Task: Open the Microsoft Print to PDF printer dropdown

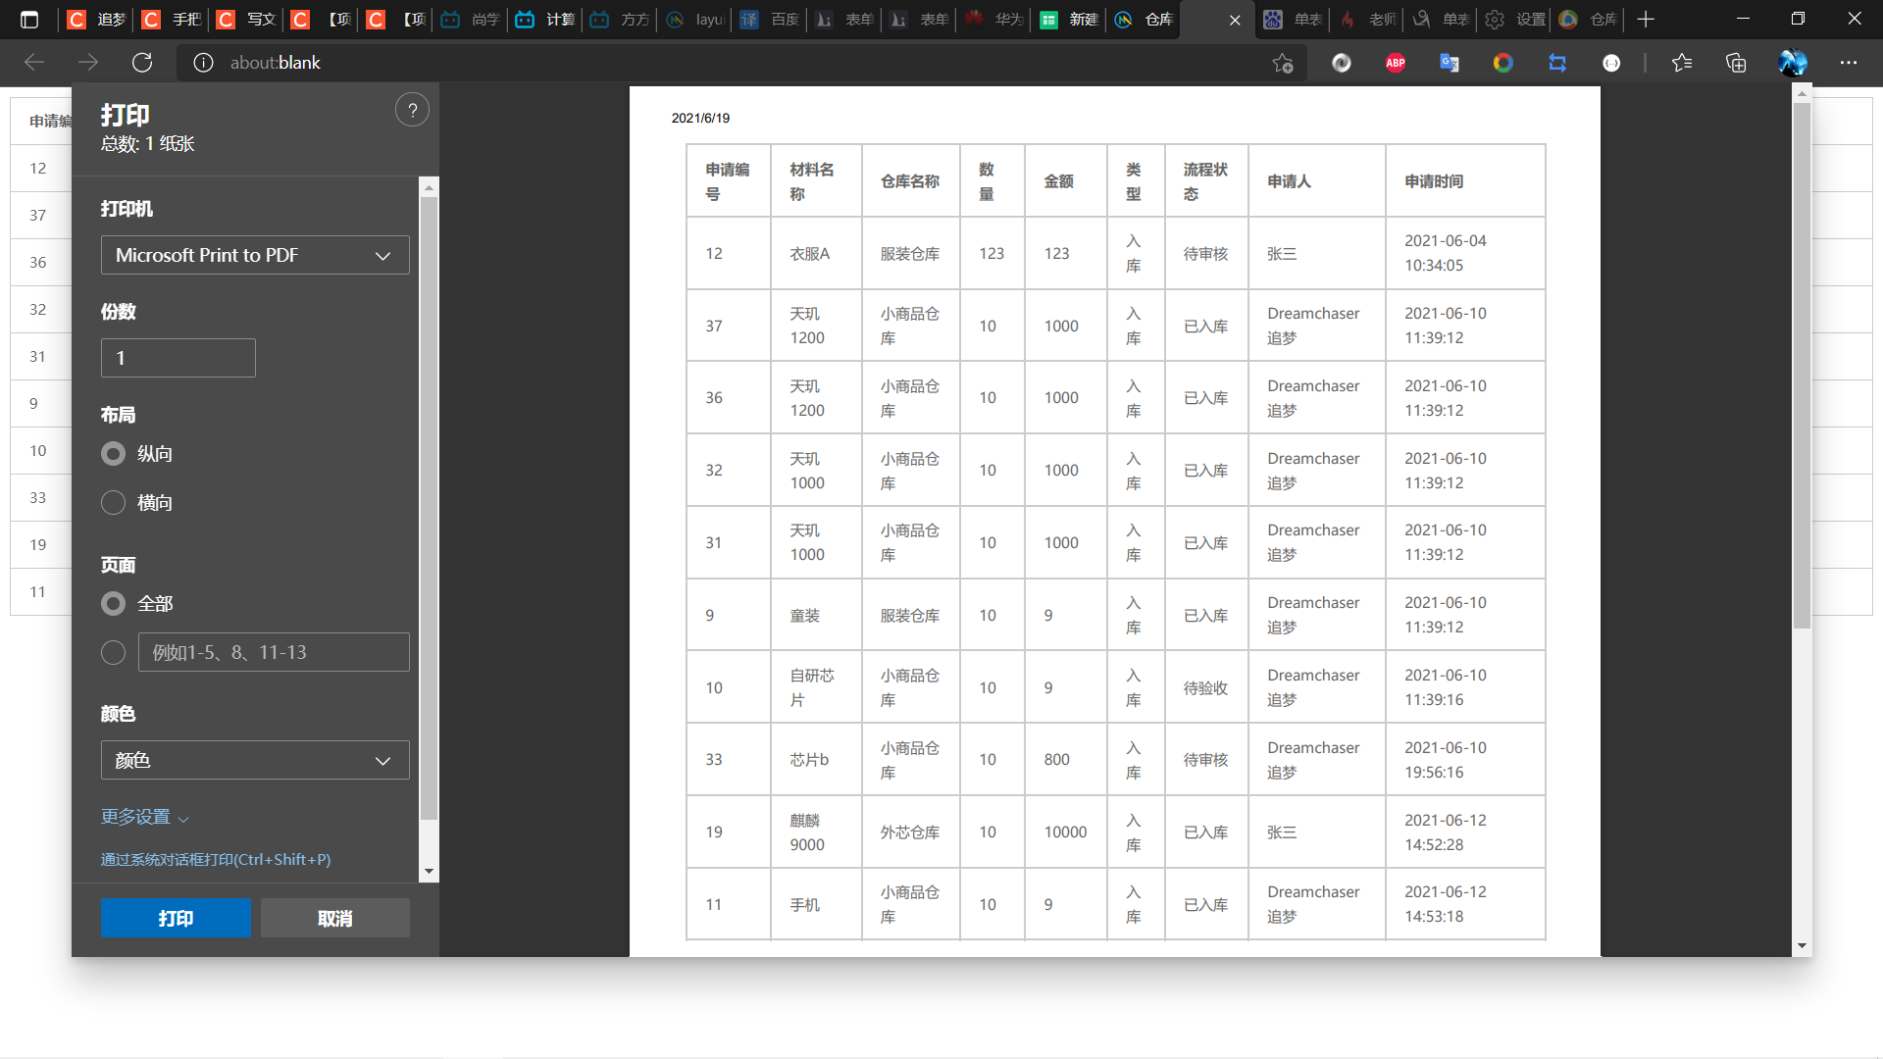Action: pyautogui.click(x=255, y=256)
